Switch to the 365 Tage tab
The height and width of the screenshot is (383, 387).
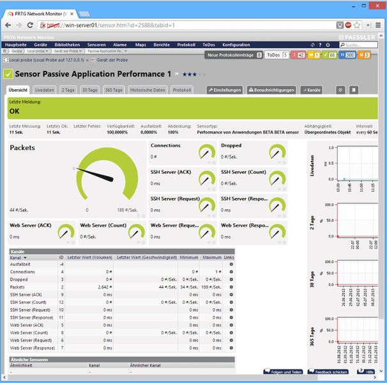coord(114,90)
